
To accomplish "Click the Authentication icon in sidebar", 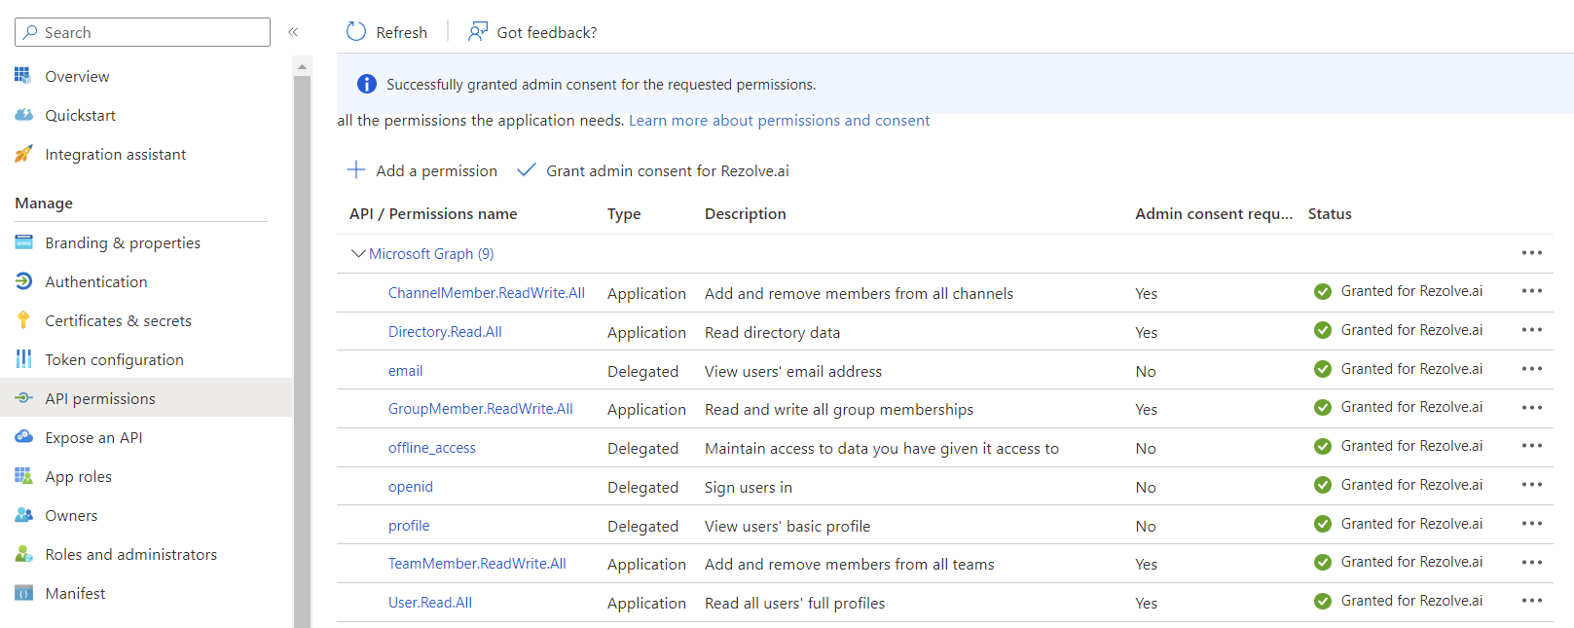I will pyautogui.click(x=23, y=281).
